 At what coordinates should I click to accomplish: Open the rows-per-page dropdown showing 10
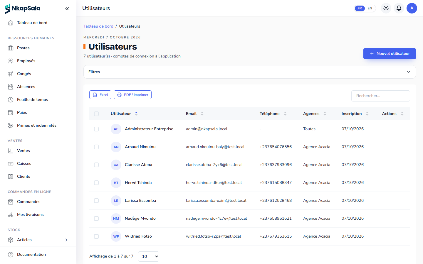(x=149, y=256)
